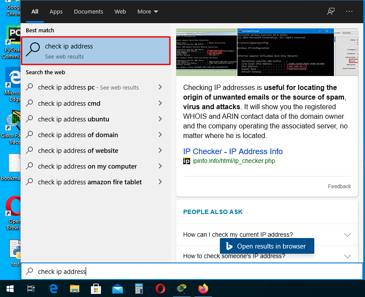Select suggestion 'check ip address pc'
Viewport: 365px width, 297px height.
point(88,87)
